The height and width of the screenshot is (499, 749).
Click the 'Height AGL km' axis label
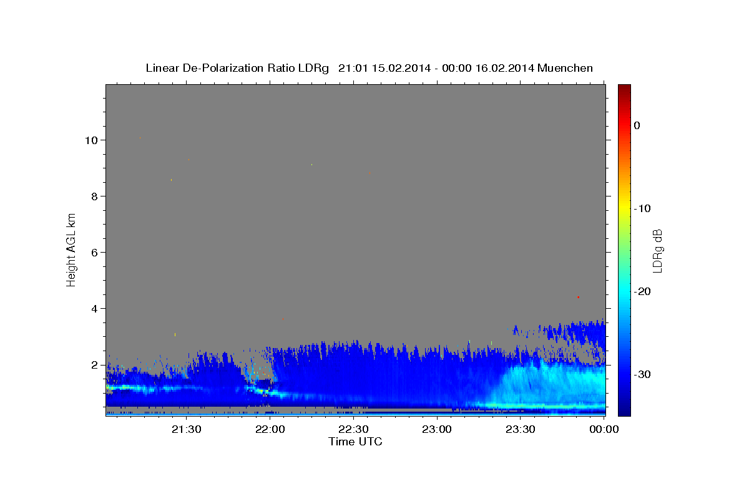71,249
